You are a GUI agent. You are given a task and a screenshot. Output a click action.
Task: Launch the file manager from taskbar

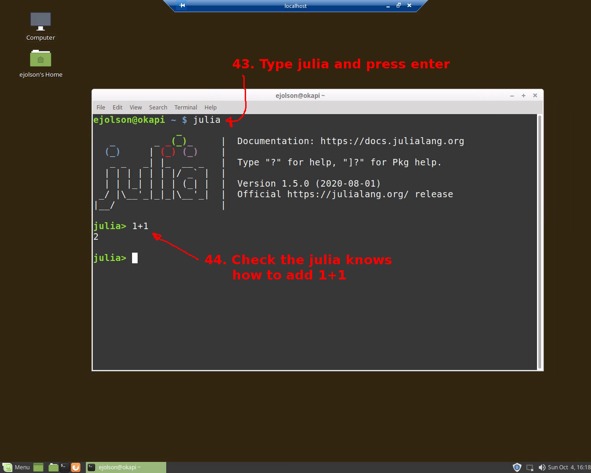(53, 467)
